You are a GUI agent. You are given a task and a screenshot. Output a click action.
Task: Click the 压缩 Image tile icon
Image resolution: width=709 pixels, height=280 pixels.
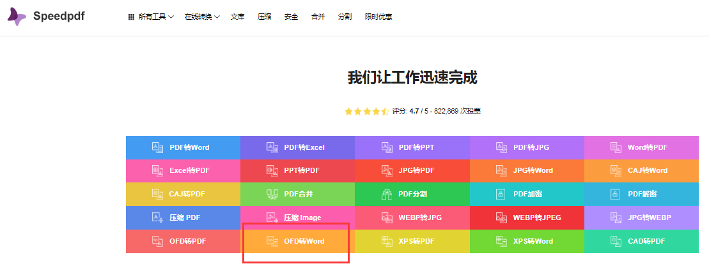(x=272, y=217)
